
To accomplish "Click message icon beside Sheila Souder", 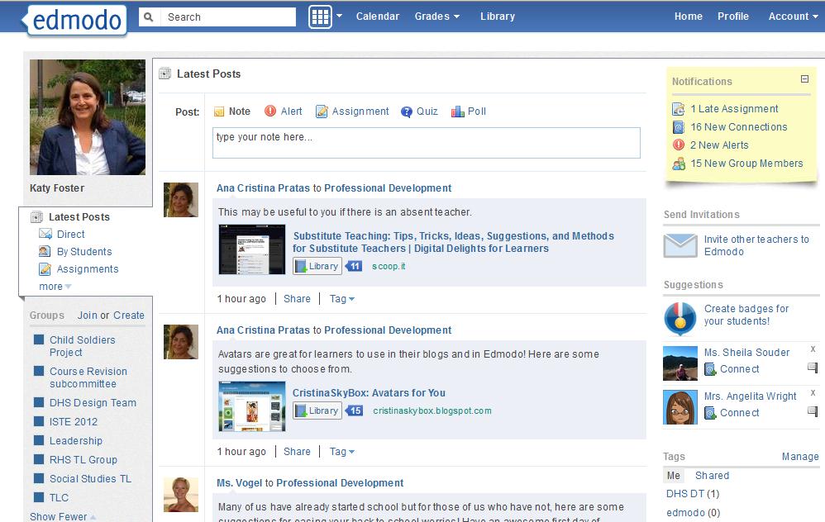I will pos(813,368).
